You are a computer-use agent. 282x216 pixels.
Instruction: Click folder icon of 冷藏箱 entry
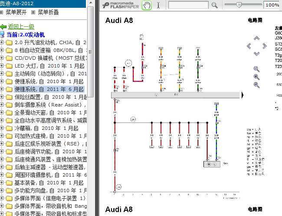tap(9, 128)
